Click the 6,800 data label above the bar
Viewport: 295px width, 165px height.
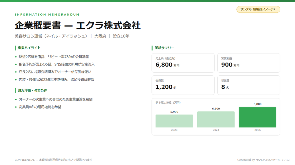point(257,104)
